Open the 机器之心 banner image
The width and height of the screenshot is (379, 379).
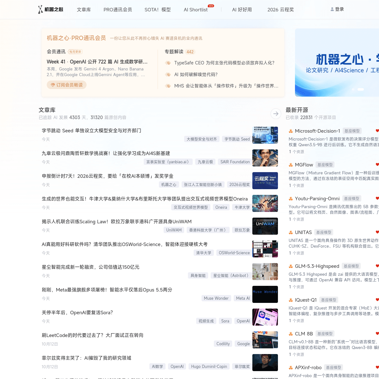(x=337, y=63)
